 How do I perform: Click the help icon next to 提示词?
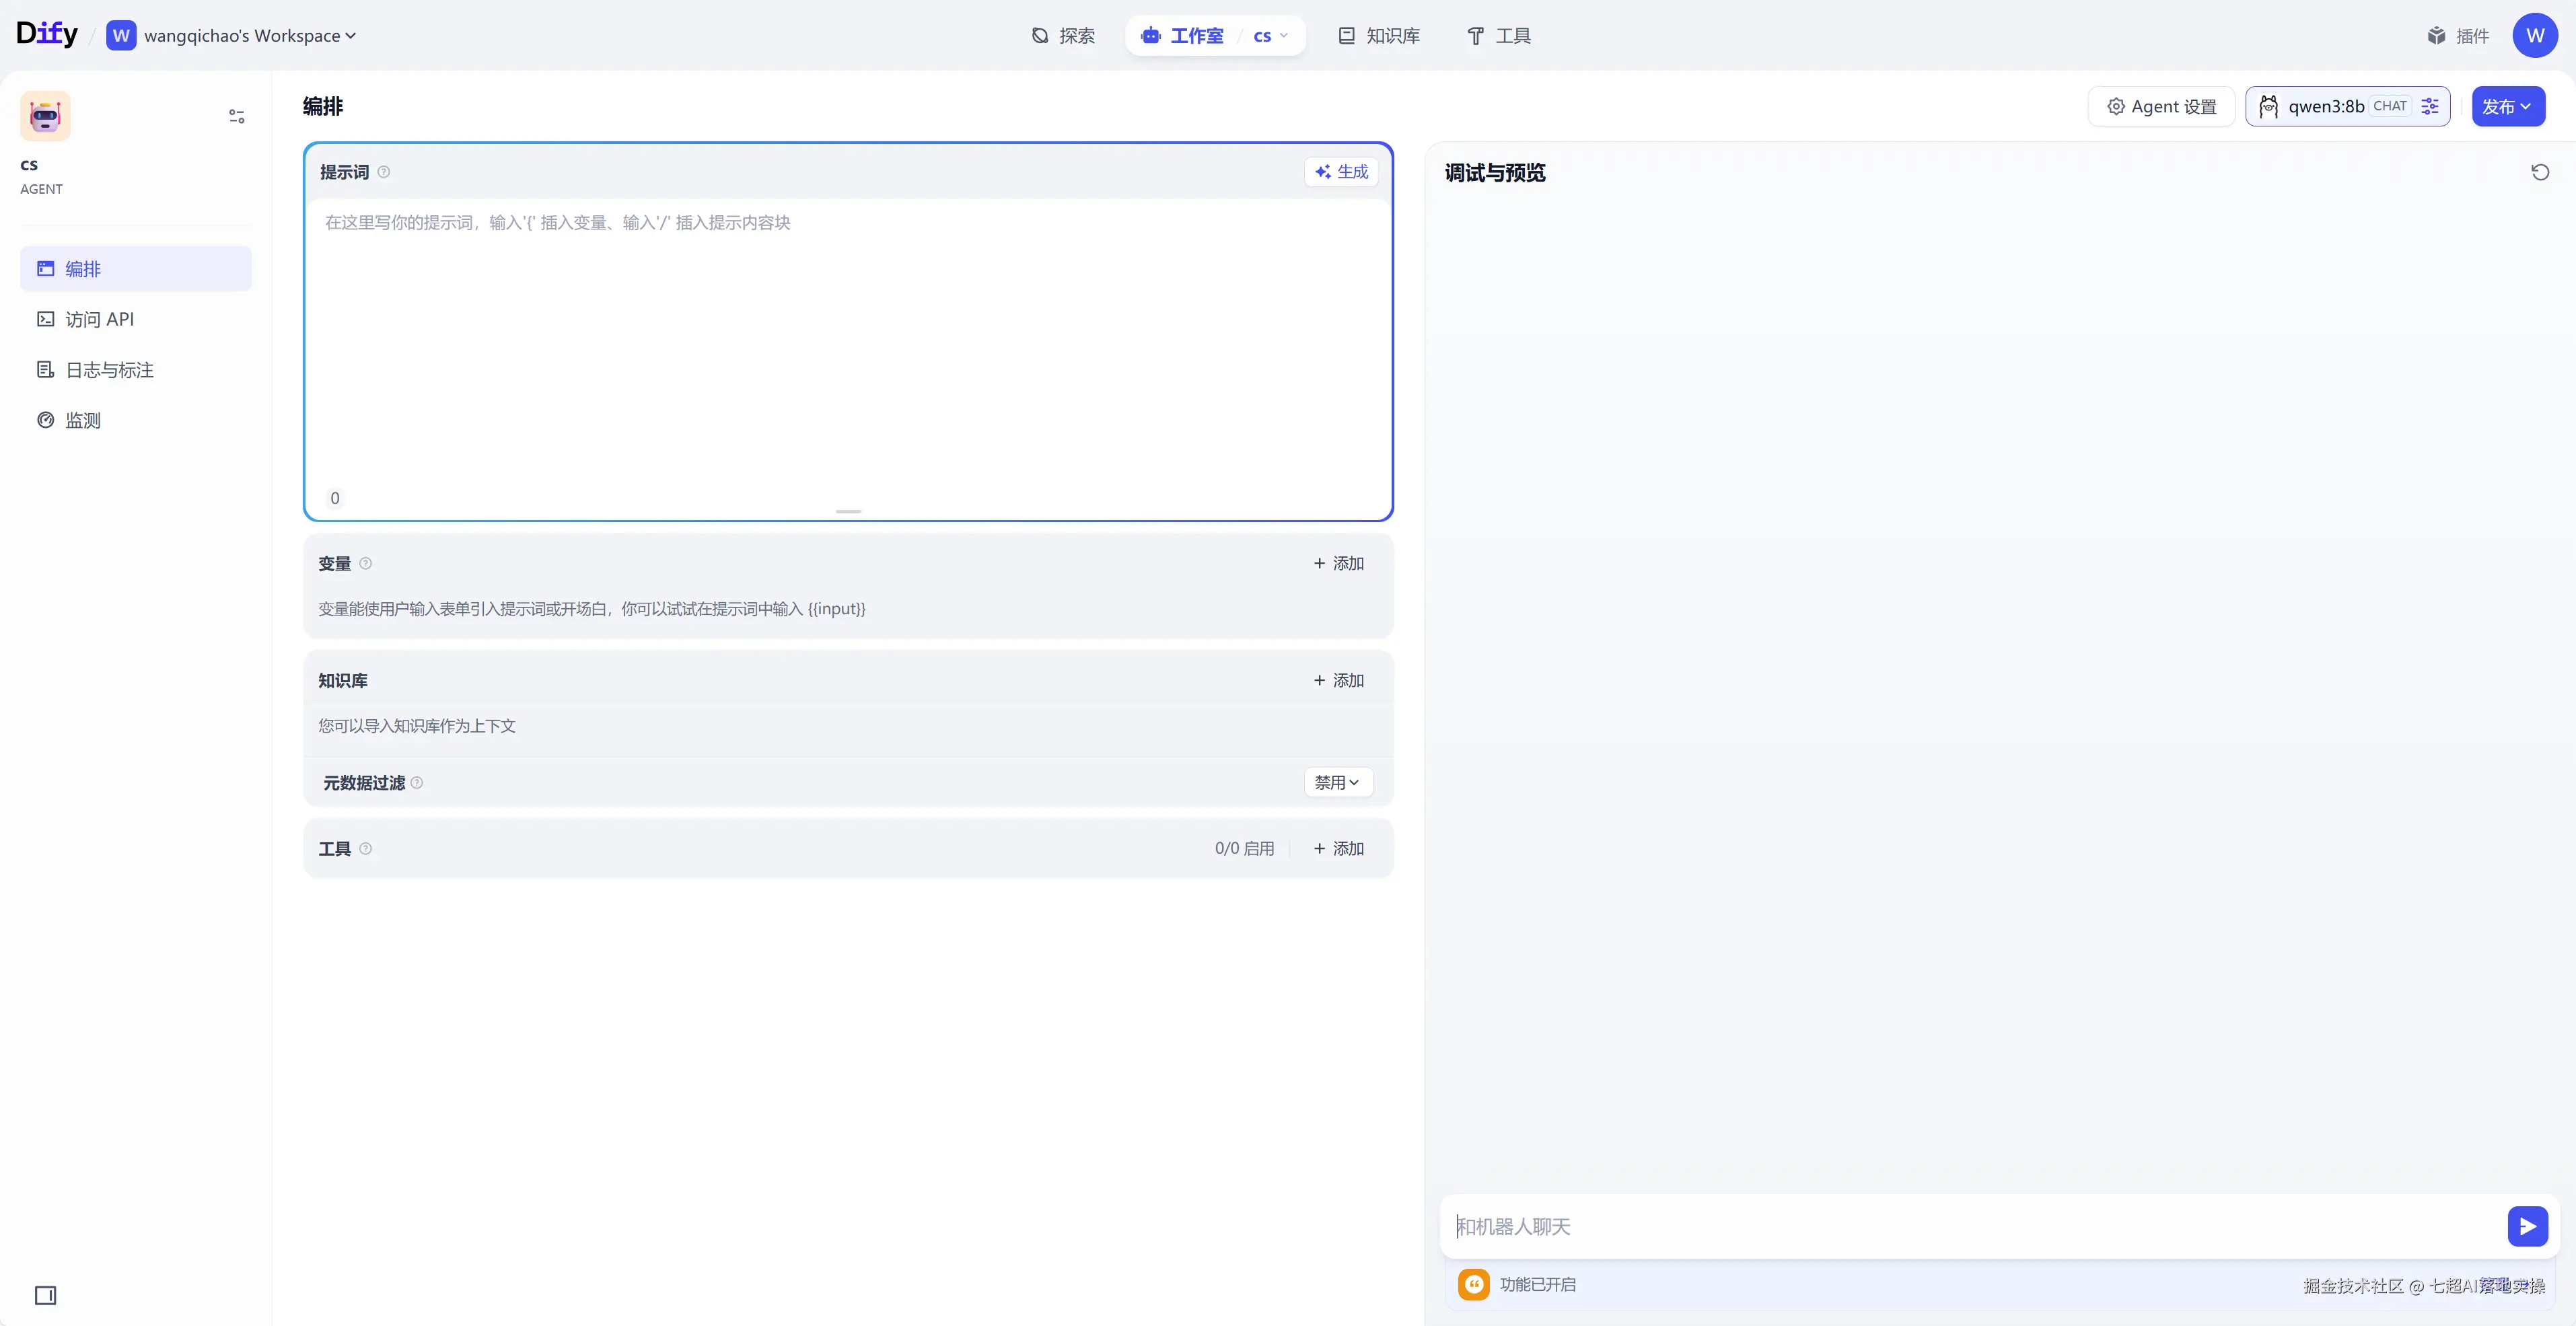point(384,172)
